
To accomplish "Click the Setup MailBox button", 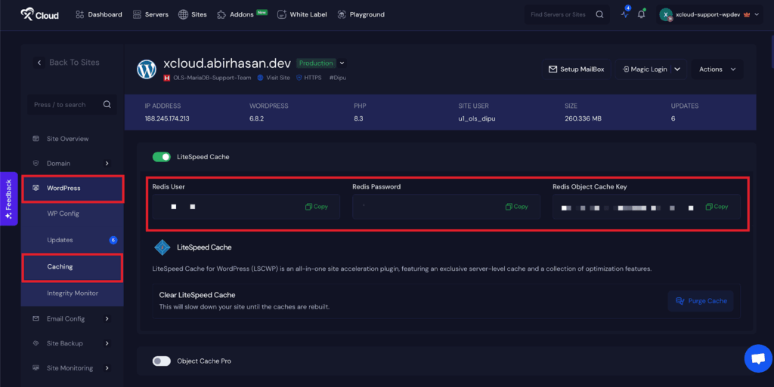I will (576, 69).
